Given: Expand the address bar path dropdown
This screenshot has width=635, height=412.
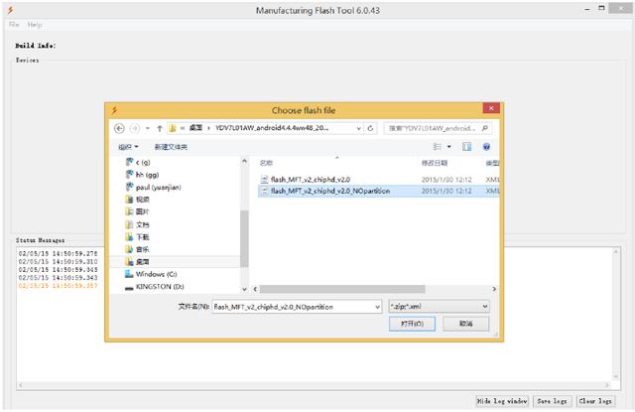Looking at the screenshot, I should point(358,128).
